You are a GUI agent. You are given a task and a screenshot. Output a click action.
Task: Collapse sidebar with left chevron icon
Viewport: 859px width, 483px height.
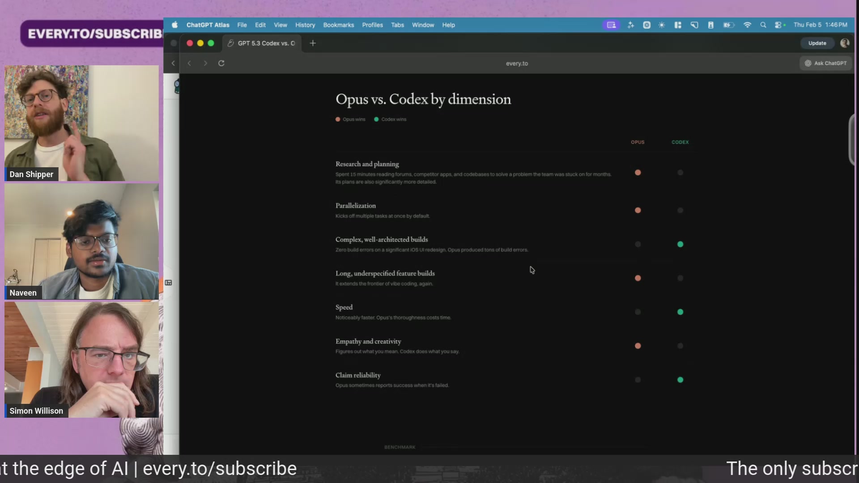click(x=173, y=63)
